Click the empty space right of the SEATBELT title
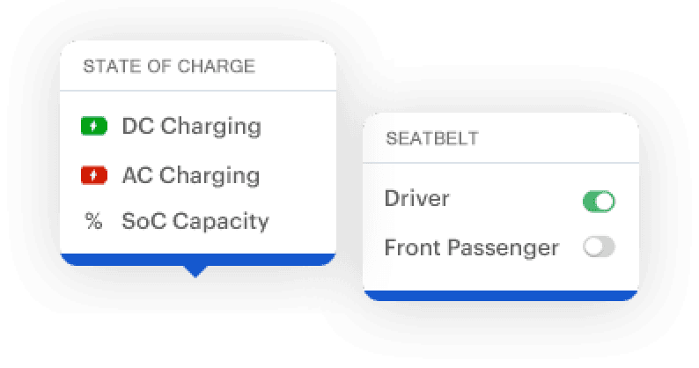Image resolution: width=699 pixels, height=368 pixels. click(563, 139)
